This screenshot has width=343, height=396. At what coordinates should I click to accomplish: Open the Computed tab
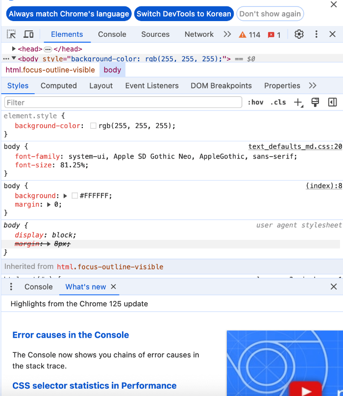pyautogui.click(x=58, y=85)
